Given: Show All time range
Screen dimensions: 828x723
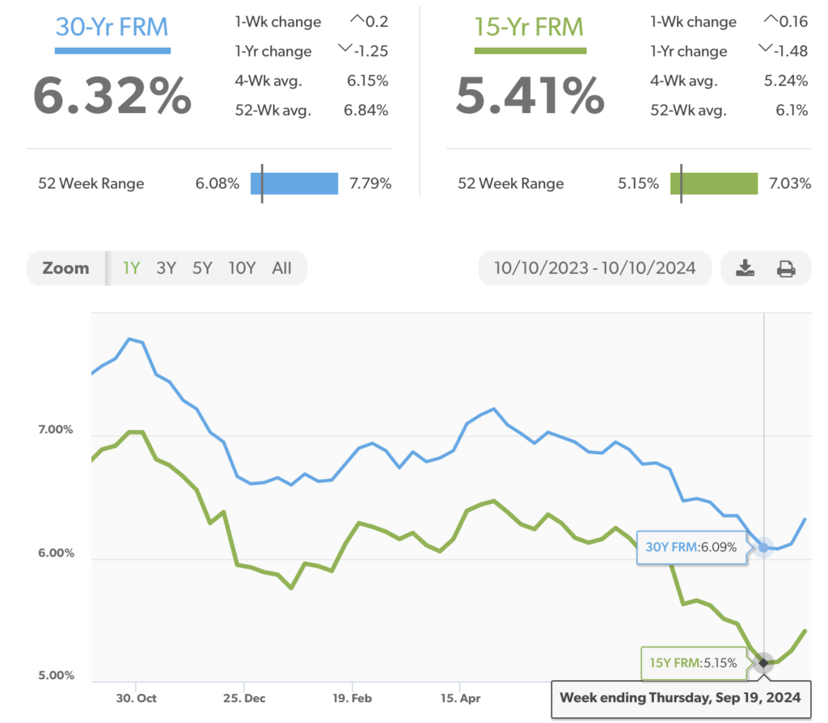Looking at the screenshot, I should (281, 268).
